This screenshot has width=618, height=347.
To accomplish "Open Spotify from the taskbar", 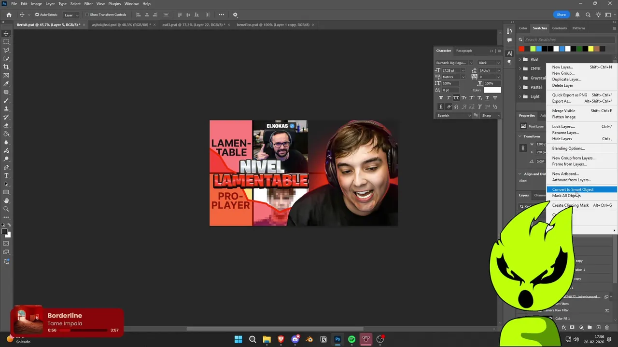I will tap(351, 339).
